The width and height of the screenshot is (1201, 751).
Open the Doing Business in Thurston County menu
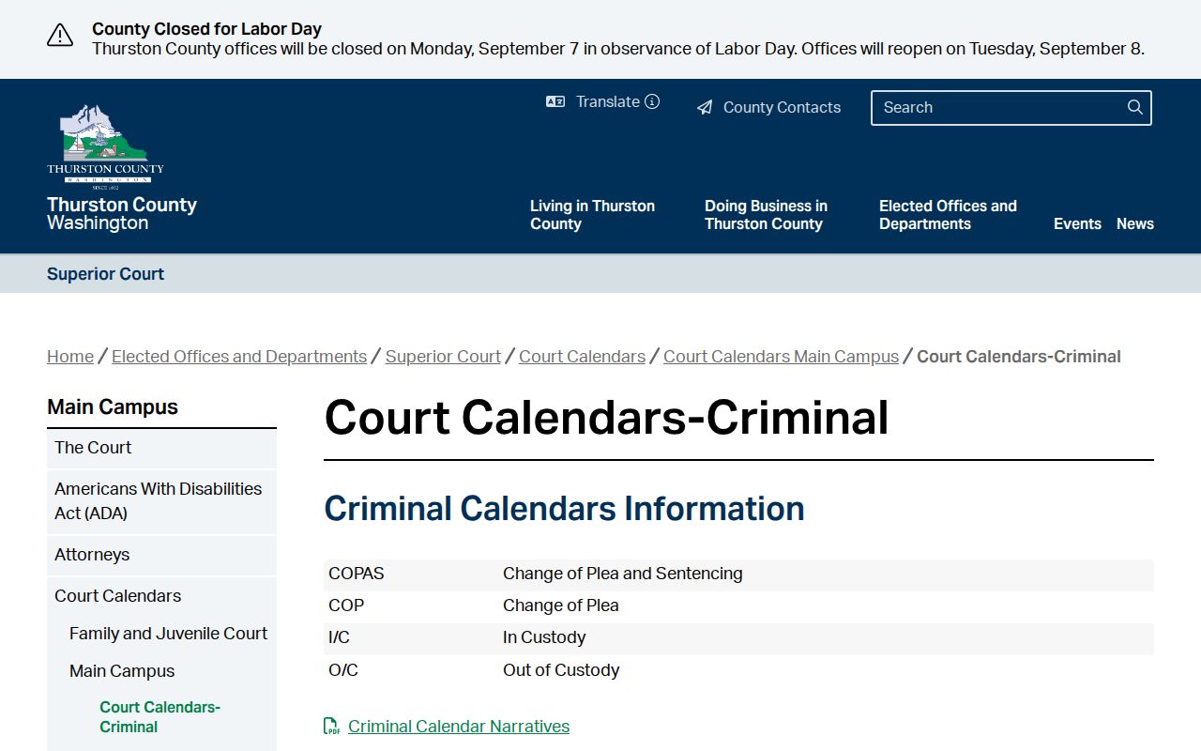[x=766, y=215]
